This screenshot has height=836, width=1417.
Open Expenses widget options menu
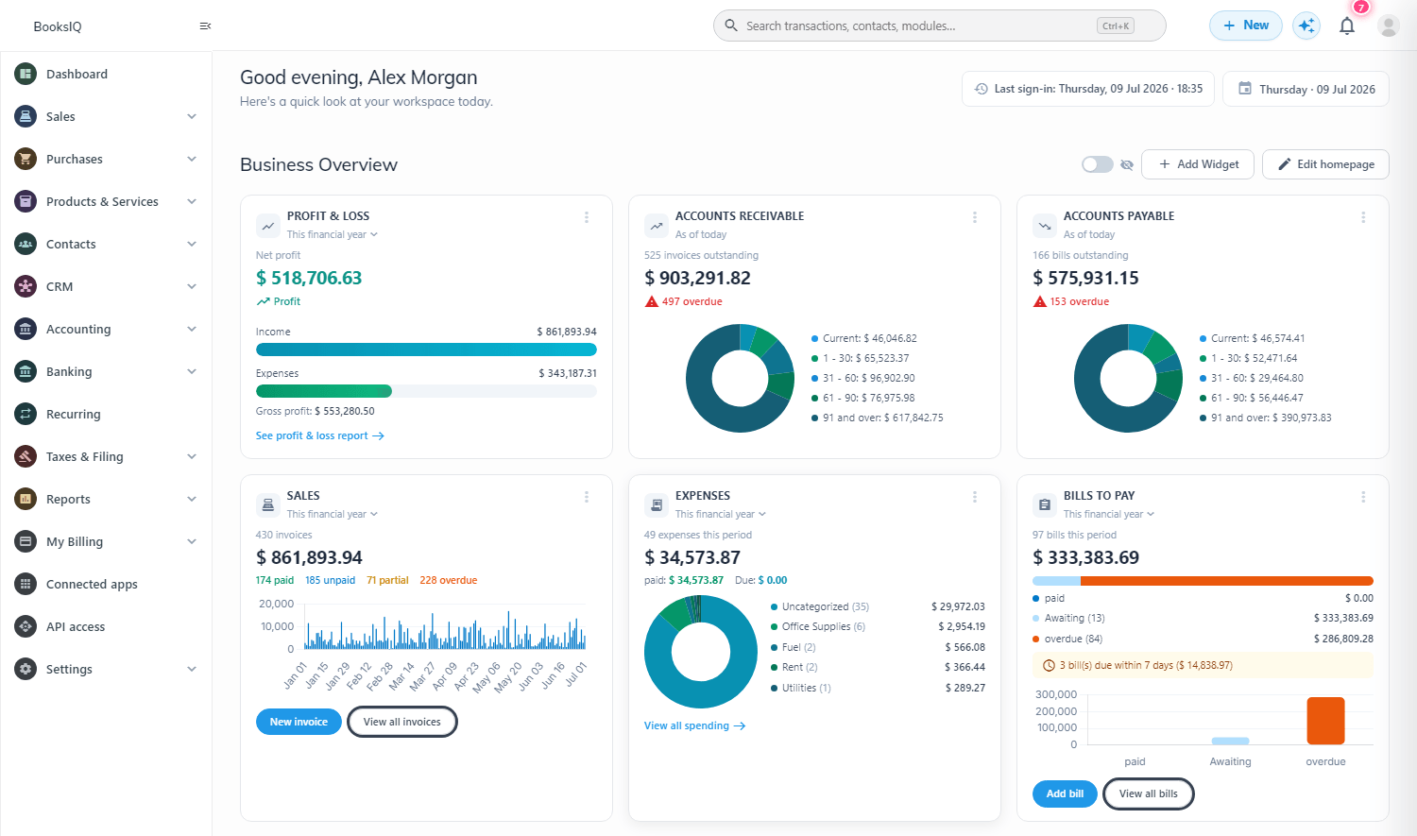[x=975, y=497]
